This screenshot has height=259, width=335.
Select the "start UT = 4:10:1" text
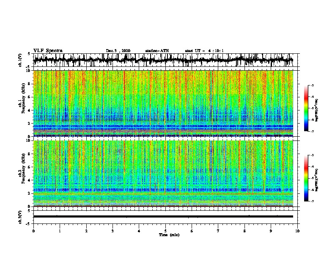point(204,51)
